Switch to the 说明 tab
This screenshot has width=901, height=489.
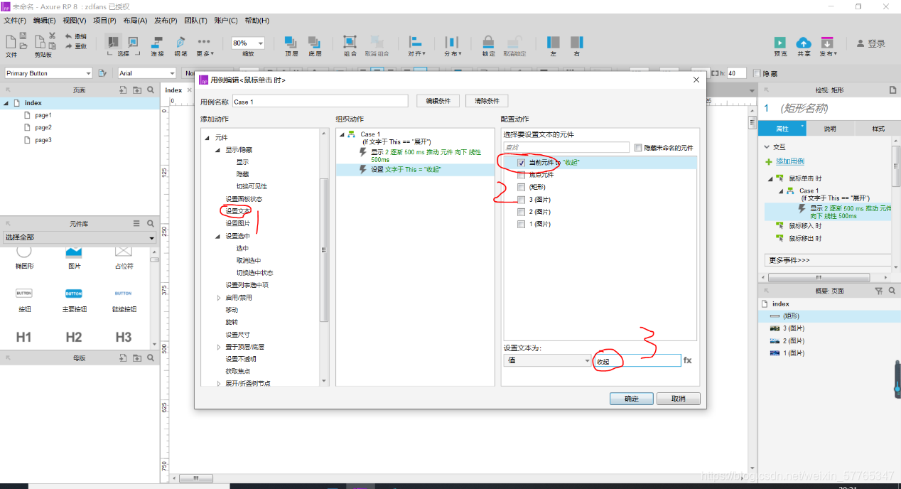coord(829,129)
